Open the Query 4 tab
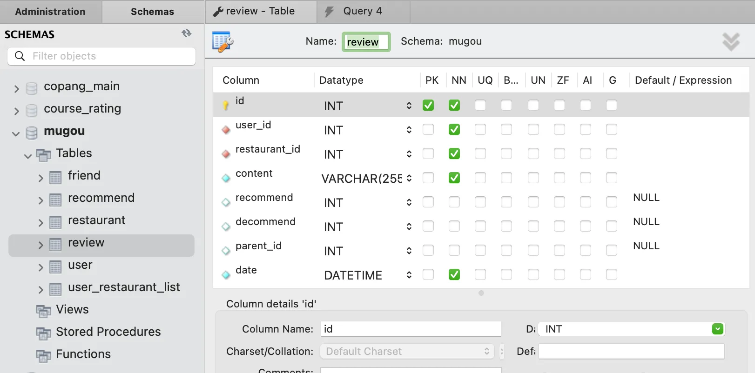The image size is (755, 373). tap(362, 11)
